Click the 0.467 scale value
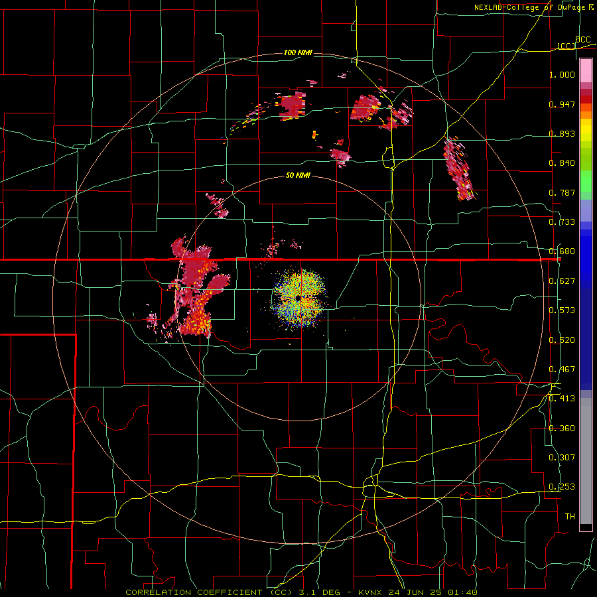The width and height of the screenshot is (597, 597). coord(562,369)
